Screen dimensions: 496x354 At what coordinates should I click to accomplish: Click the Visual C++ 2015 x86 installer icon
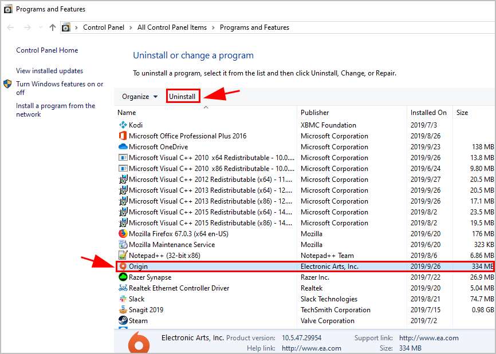pos(123,223)
